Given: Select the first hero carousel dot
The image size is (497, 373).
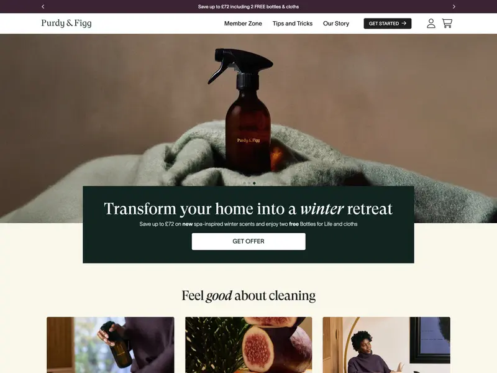Looking at the screenshot, I should 244,183.
